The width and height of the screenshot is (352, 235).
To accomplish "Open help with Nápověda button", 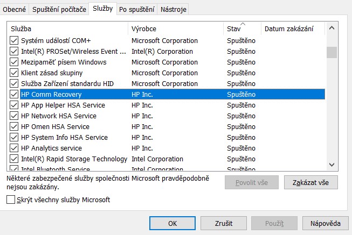I will (325, 223).
